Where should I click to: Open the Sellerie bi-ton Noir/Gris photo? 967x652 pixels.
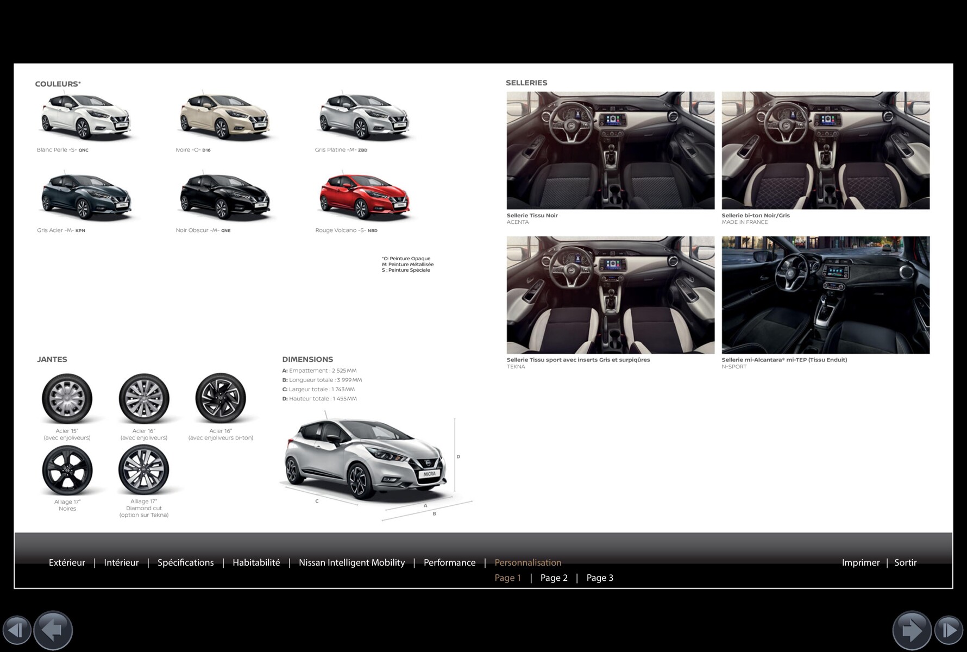pos(826,151)
